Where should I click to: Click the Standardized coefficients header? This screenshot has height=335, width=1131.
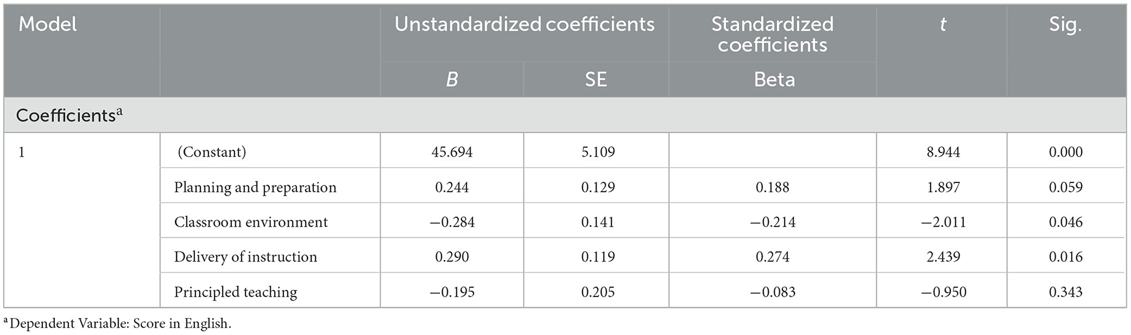[773, 34]
